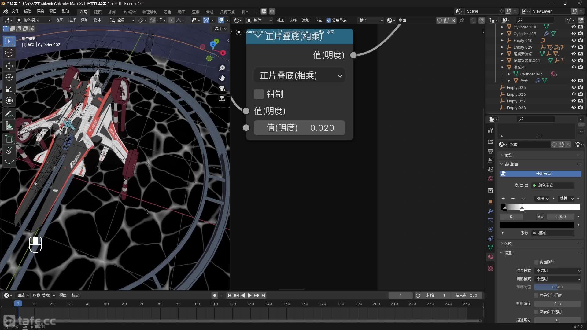Switch to the 几何节点 workspace tab

[x=227, y=12]
